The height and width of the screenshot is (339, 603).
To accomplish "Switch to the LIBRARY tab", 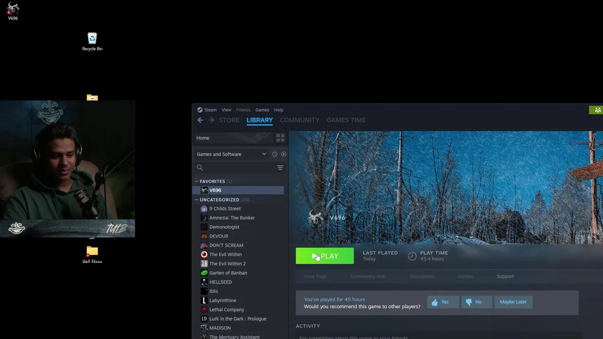I will coord(260,120).
